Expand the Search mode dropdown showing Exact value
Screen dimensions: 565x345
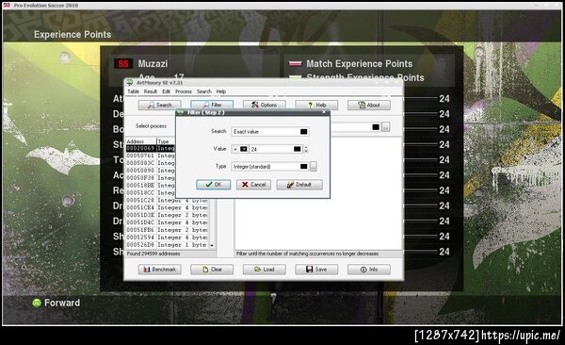pos(304,132)
